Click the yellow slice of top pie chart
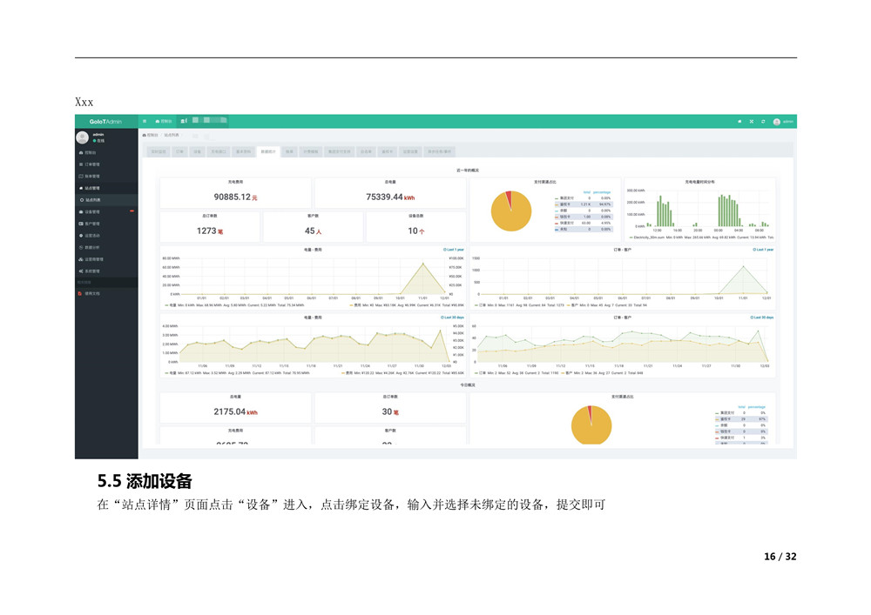 click(x=510, y=215)
